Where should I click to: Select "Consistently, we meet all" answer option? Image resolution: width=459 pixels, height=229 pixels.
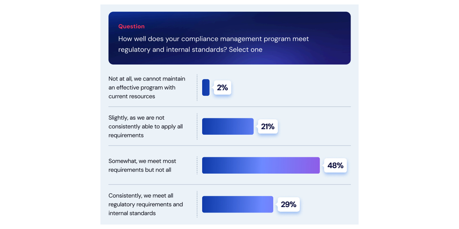point(145,204)
